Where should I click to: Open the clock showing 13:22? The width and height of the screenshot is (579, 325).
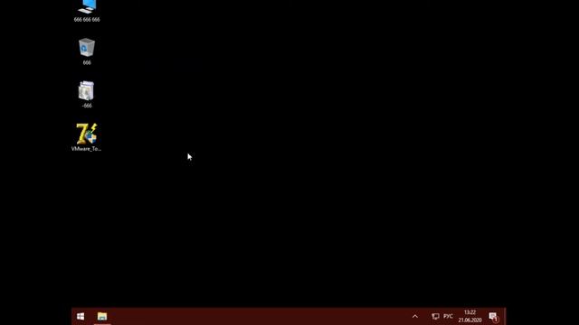470,317
